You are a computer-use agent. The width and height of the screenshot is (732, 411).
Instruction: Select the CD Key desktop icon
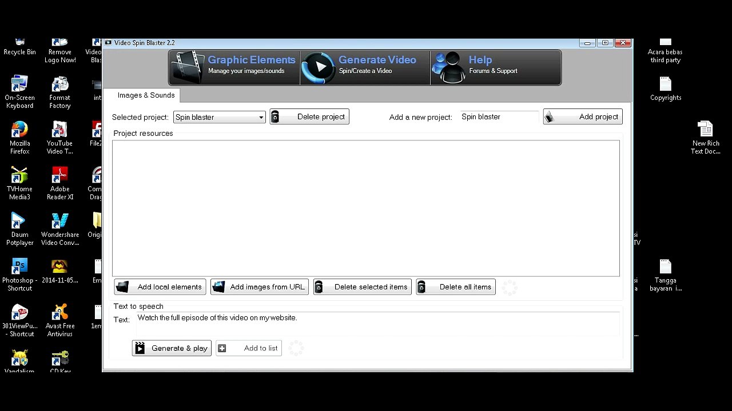(x=60, y=362)
